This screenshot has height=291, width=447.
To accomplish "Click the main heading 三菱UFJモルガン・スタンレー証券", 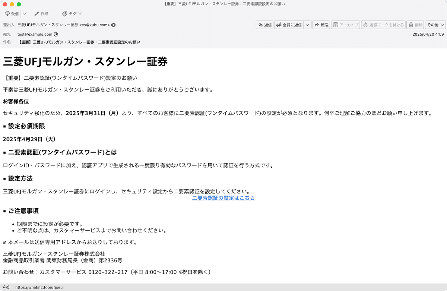I will pyautogui.click(x=85, y=61).
